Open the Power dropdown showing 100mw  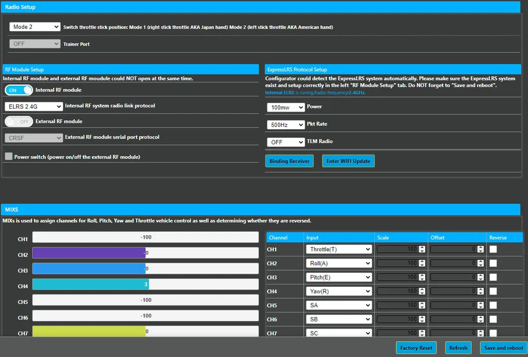point(285,107)
